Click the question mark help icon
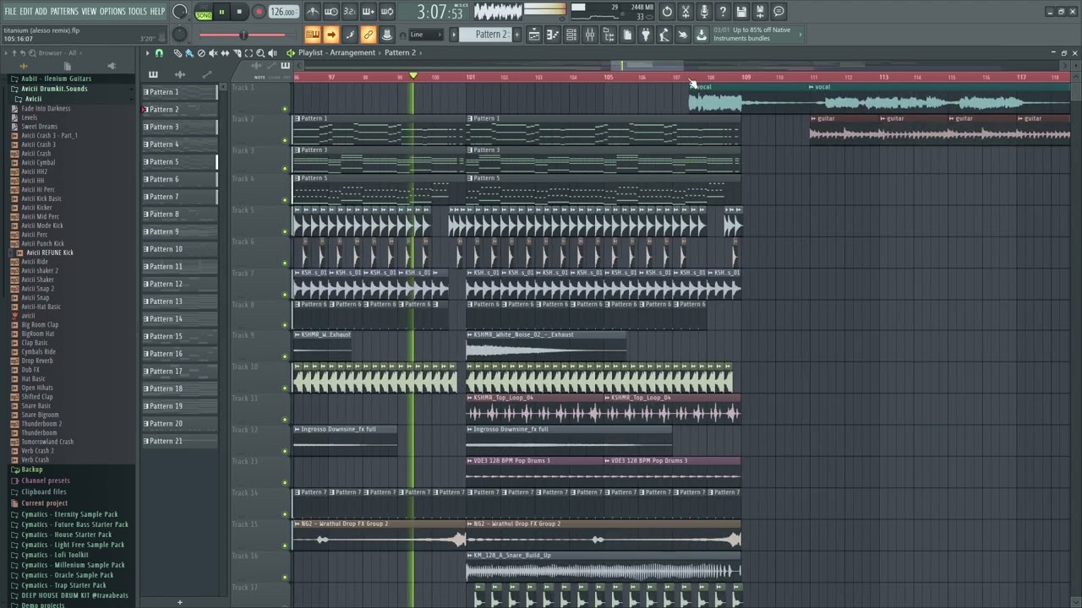 [x=723, y=12]
